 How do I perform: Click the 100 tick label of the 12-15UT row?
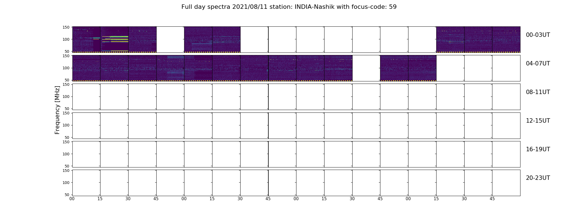click(66, 125)
